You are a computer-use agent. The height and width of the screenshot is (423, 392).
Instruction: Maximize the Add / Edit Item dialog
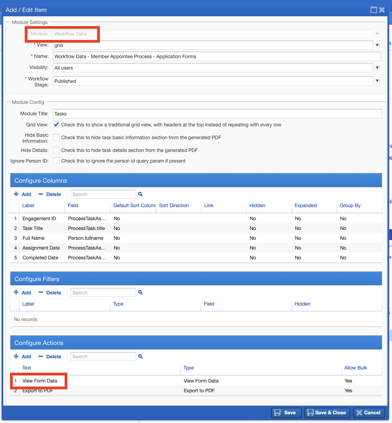click(x=374, y=10)
